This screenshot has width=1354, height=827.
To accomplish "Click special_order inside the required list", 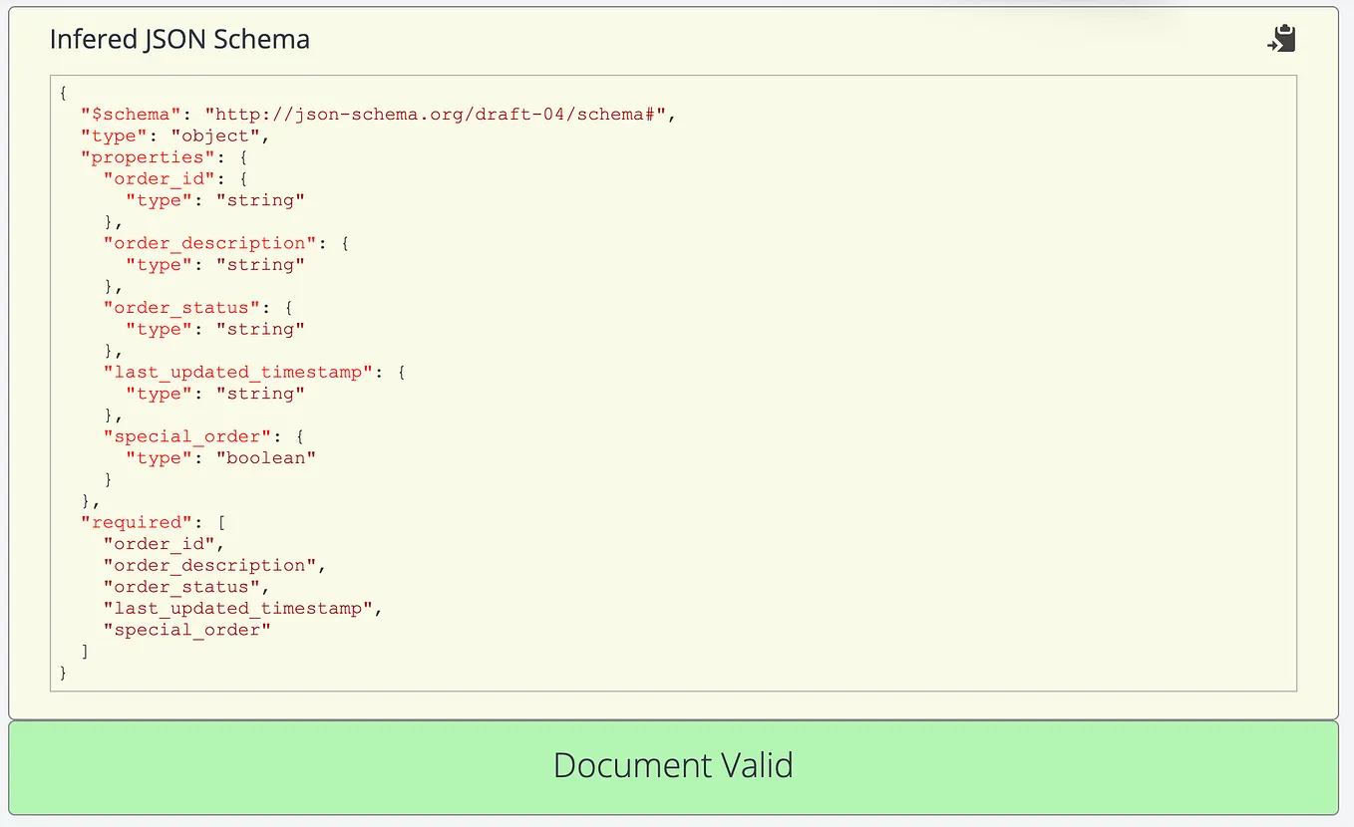I will click(183, 629).
